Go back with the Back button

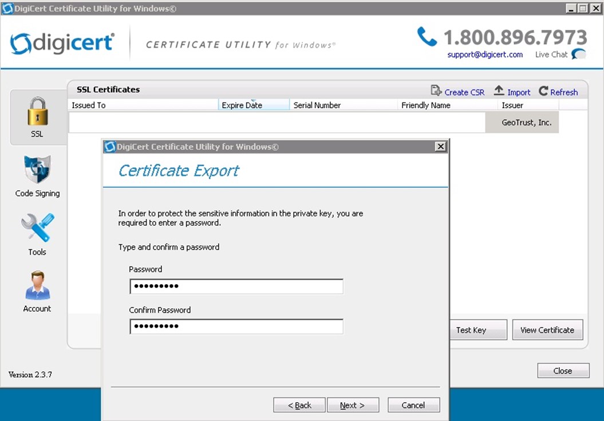299,405
